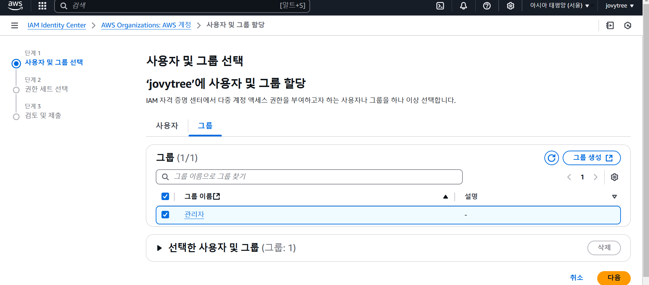Toggle the hamburger side navigation
The image size is (649, 285).
15,25
